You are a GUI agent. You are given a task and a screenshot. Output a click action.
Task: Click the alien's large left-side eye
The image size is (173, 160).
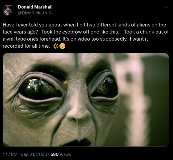(41, 89)
